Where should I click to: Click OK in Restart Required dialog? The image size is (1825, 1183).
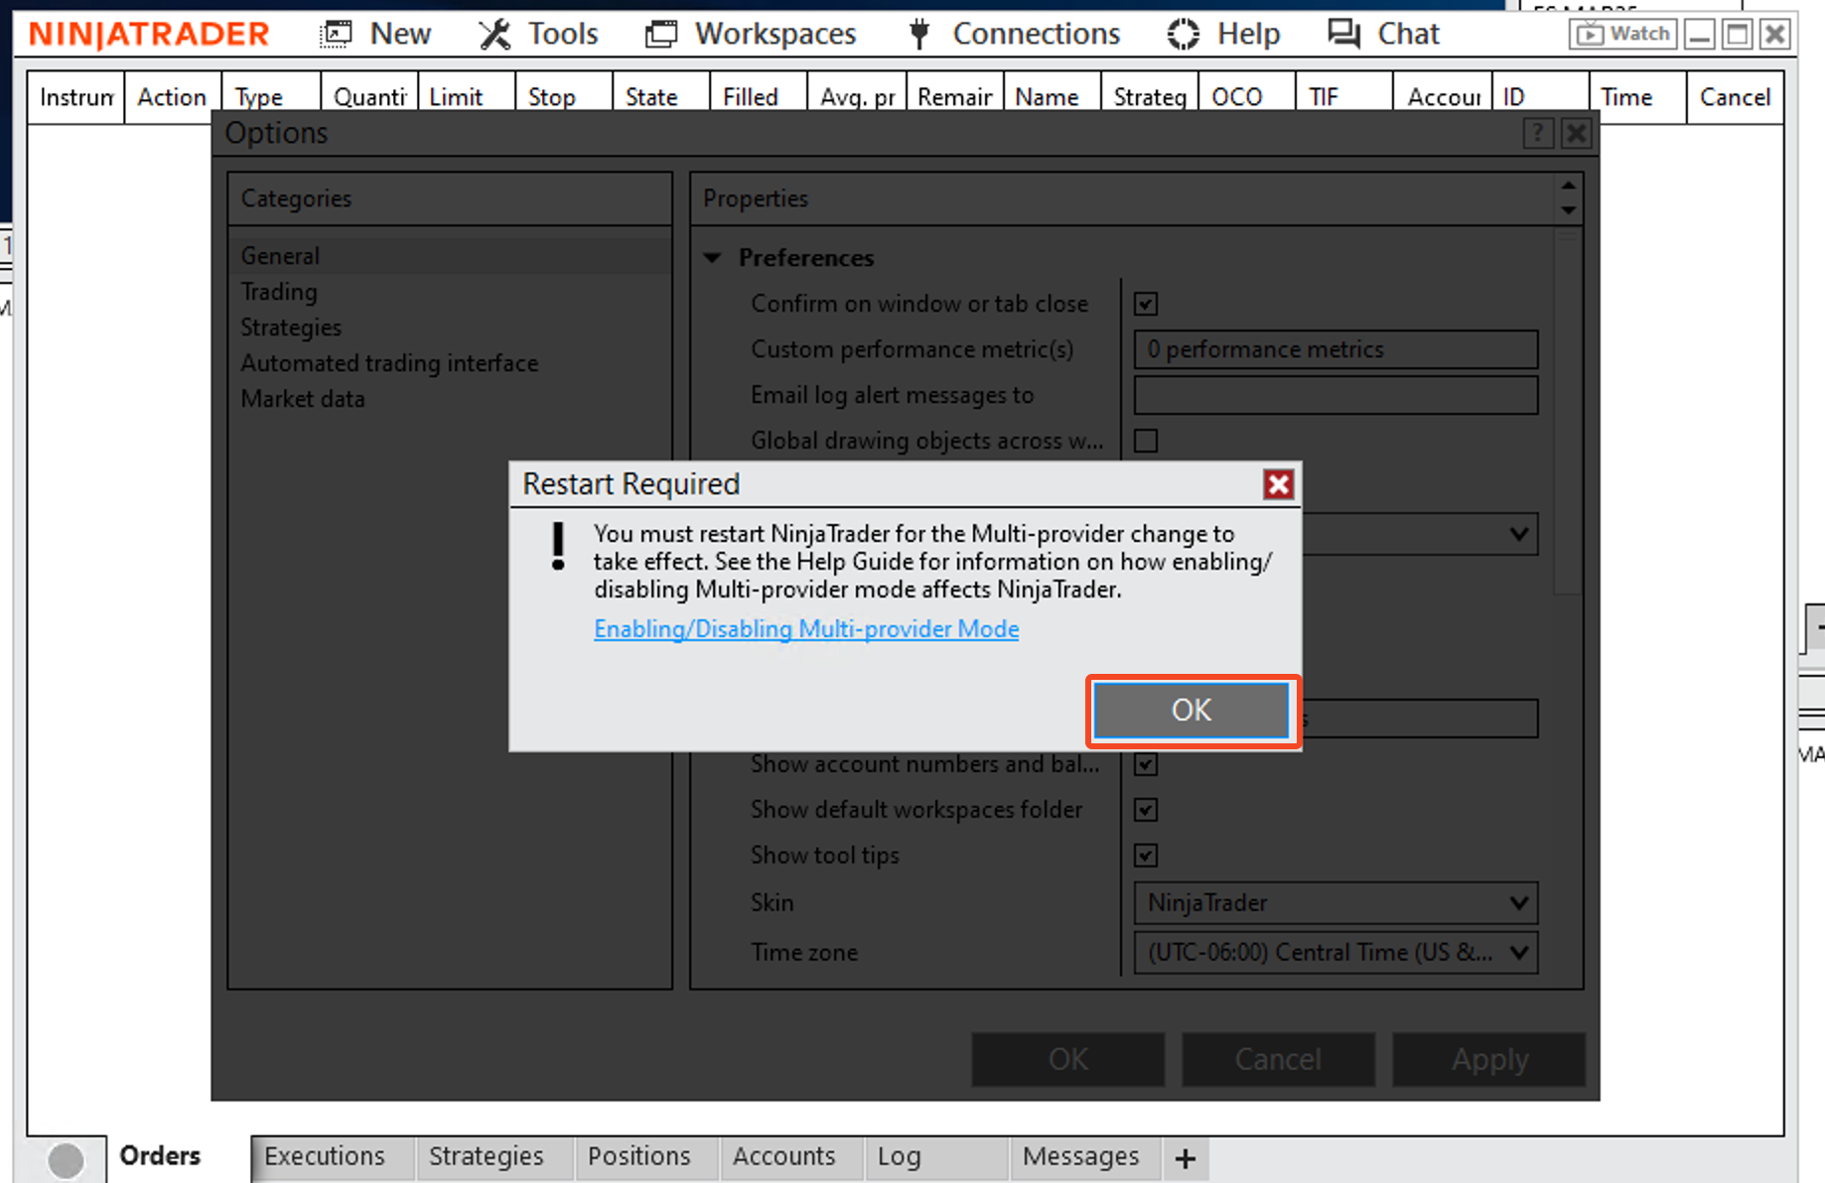[1192, 711]
